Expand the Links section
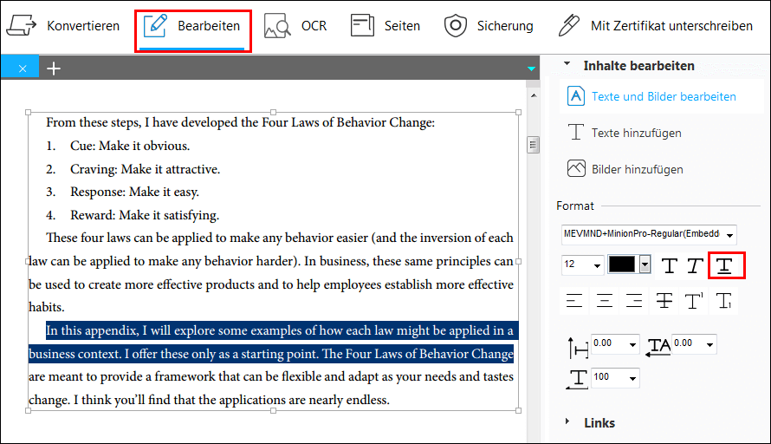Image resolution: width=771 pixels, height=444 pixels. [x=568, y=422]
